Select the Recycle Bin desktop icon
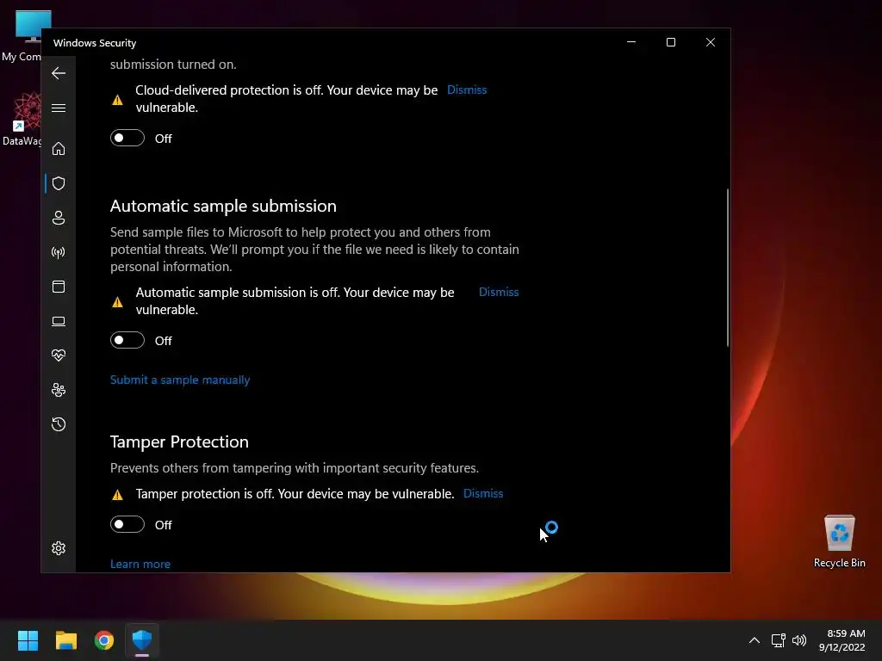The height and width of the screenshot is (661, 882). 839,542
